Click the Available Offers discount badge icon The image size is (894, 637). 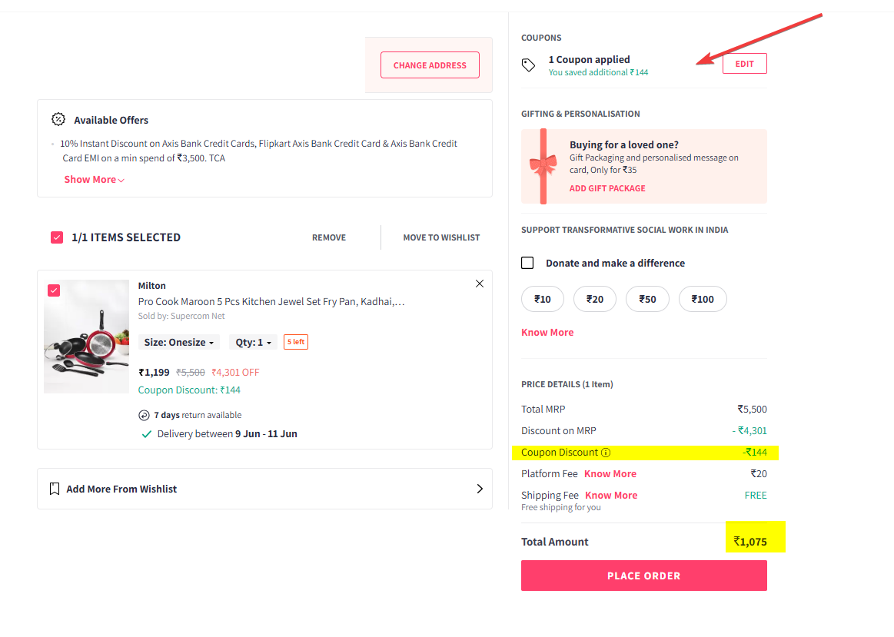(x=58, y=119)
